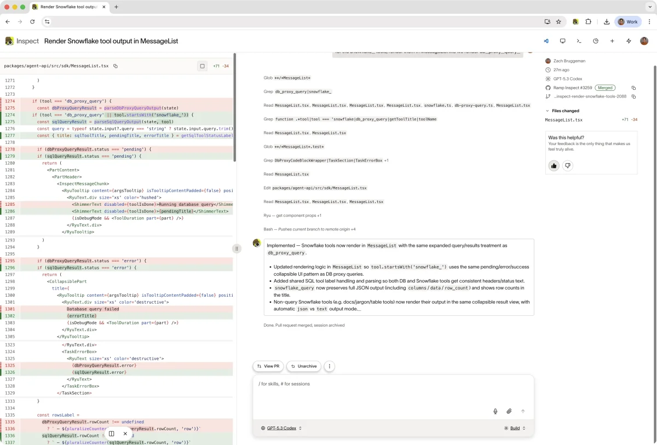Click the Grep DbProxyCodeBlockWrapper step
Image resolution: width=657 pixels, height=445 pixels.
[326, 160]
